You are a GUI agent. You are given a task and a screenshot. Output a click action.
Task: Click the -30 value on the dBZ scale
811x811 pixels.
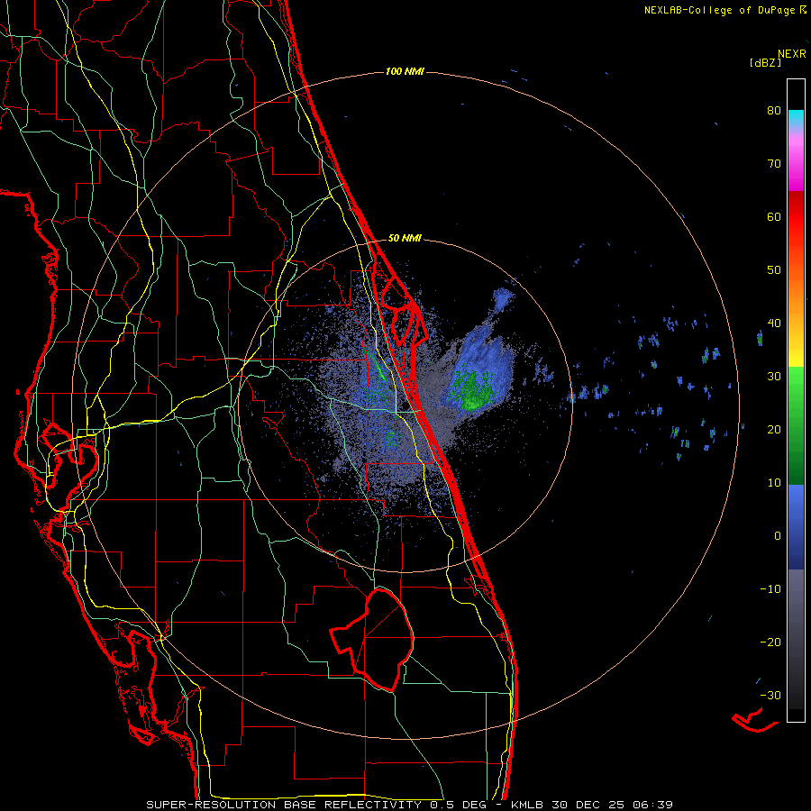770,696
